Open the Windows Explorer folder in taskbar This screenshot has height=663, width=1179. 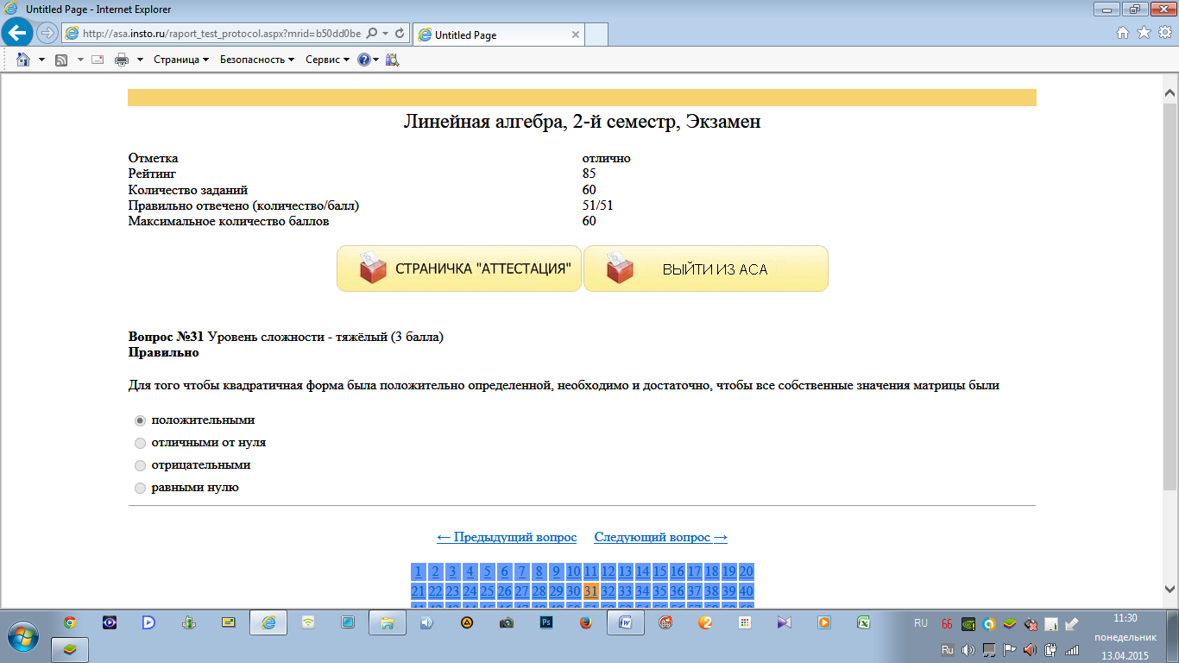pyautogui.click(x=388, y=622)
